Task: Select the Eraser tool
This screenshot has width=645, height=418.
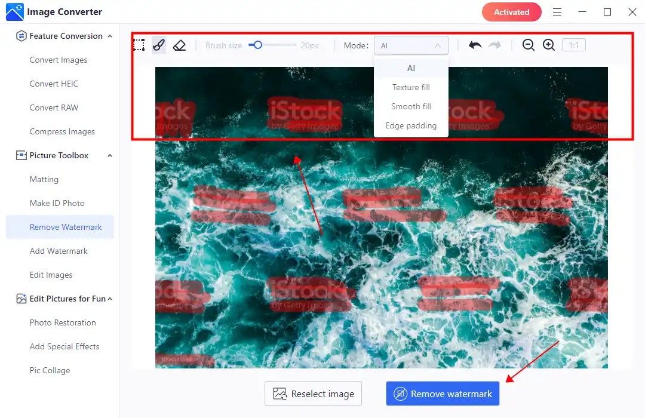Action: [178, 45]
